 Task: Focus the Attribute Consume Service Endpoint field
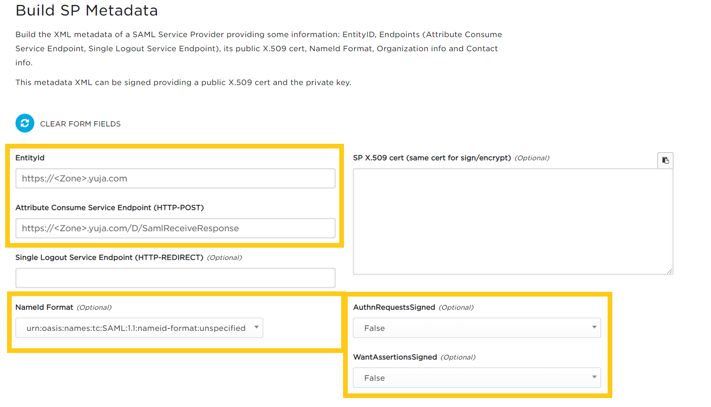(x=175, y=228)
